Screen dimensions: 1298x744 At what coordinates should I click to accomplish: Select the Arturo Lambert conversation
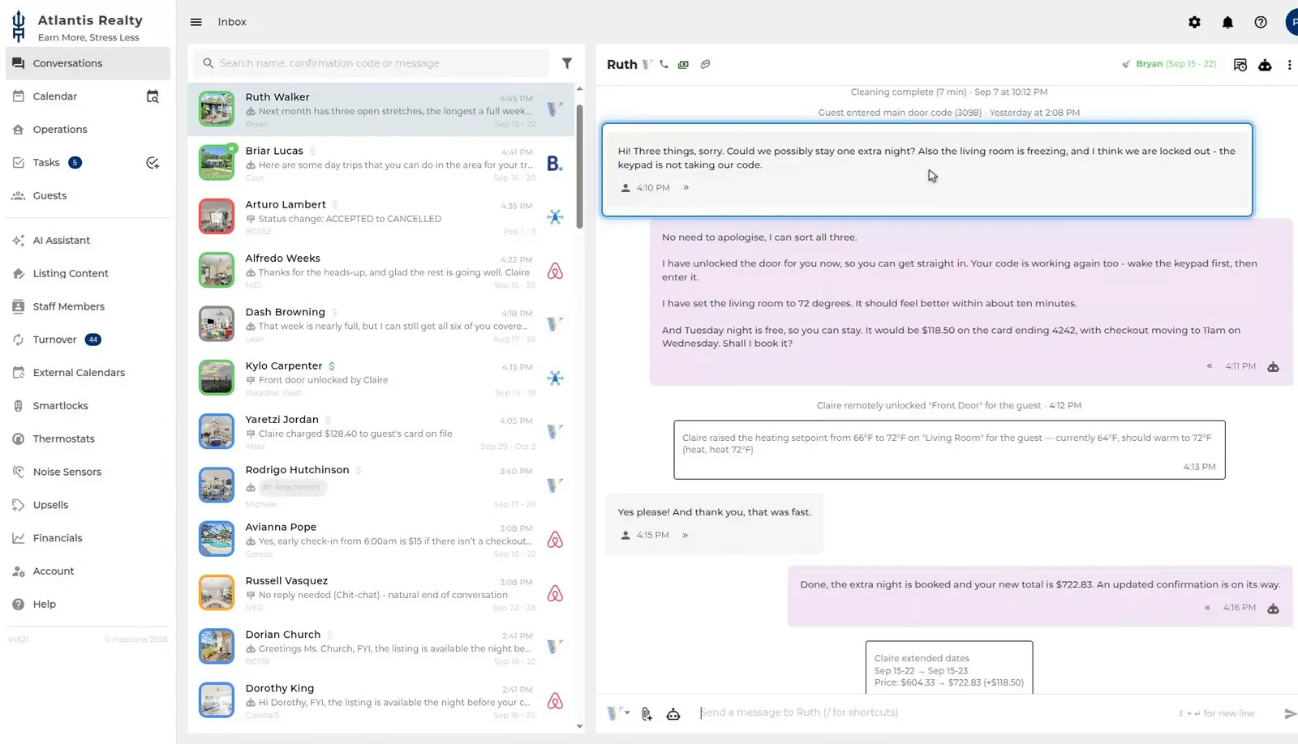point(381,217)
